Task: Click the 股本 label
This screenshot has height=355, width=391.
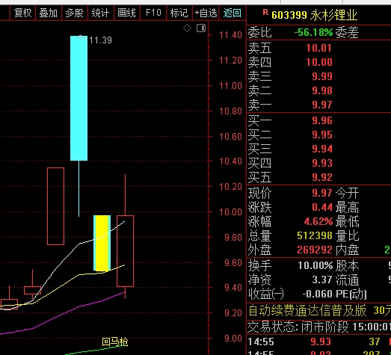Action: coord(347,265)
